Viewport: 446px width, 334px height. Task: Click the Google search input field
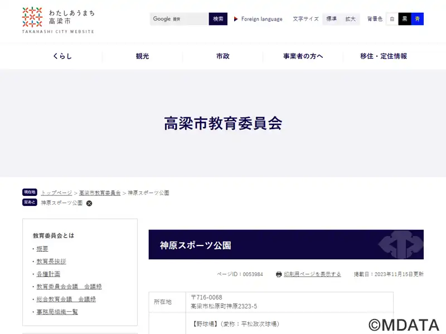(180, 19)
